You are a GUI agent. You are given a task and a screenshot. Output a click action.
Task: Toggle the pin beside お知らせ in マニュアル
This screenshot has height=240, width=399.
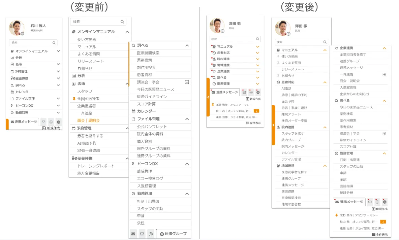pyautogui.click(x=278, y=76)
